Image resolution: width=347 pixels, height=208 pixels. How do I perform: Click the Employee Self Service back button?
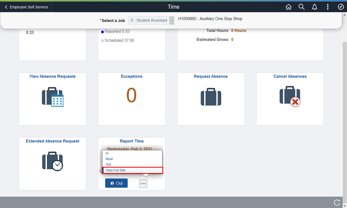27,7
